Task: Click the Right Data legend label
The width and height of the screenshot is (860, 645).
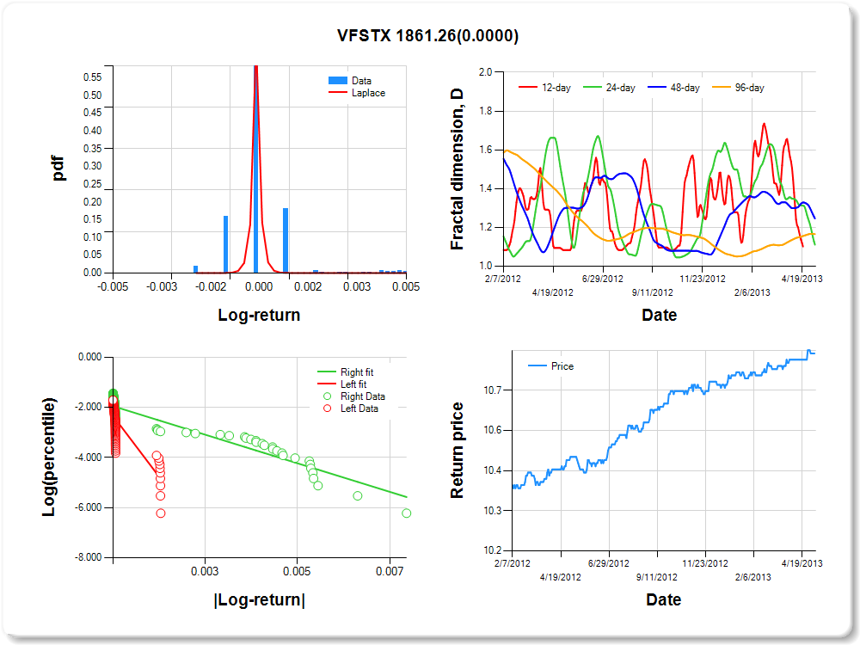Action: click(x=363, y=396)
